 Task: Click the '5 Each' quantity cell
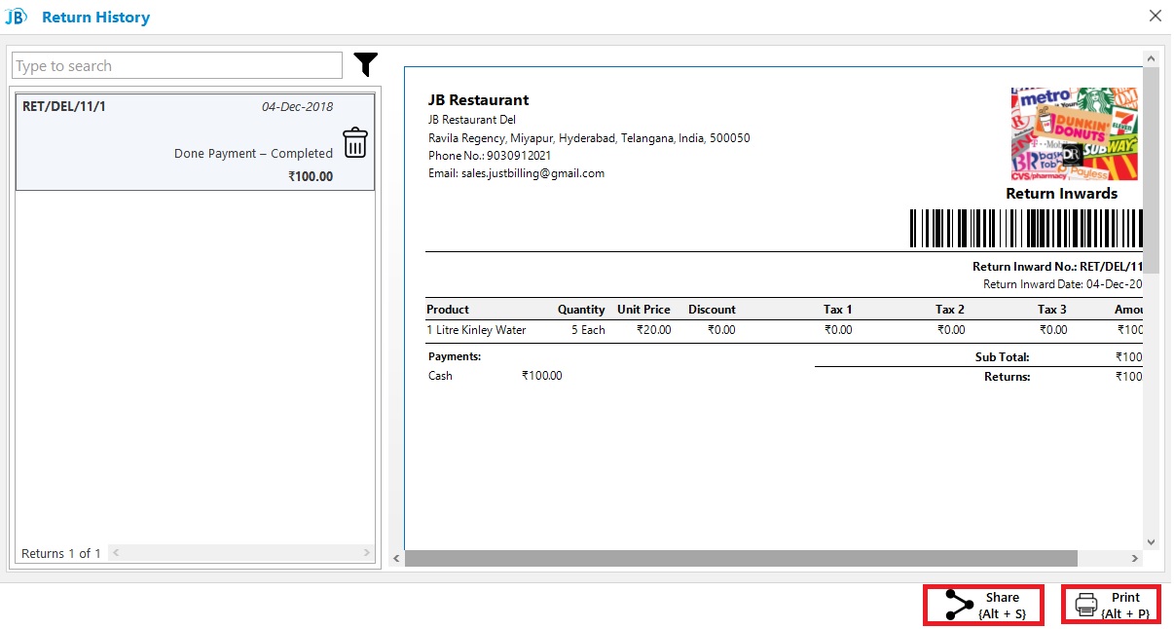(588, 330)
